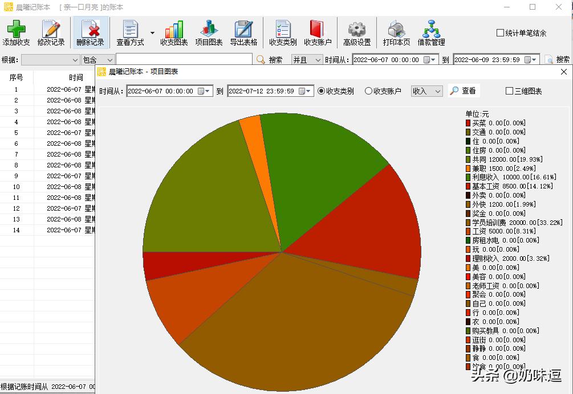The image size is (573, 394).
Task: Click the 搜索 button after date range
Action: 557,59
